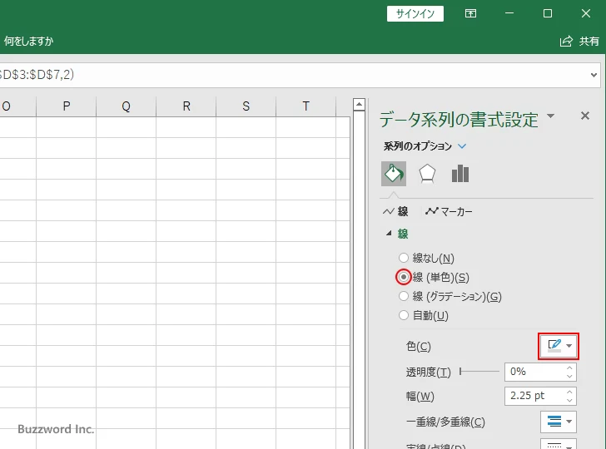
Task: Select column R header
Action: (186, 106)
